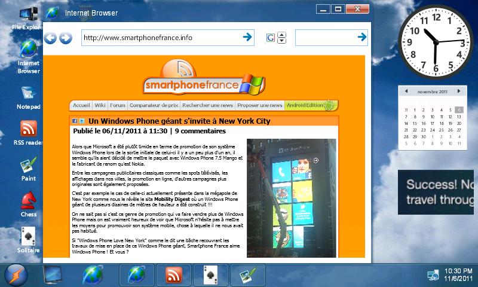Image resolution: width=478 pixels, height=287 pixels.
Task: Share the article via Facebook icon
Action: coord(75,121)
